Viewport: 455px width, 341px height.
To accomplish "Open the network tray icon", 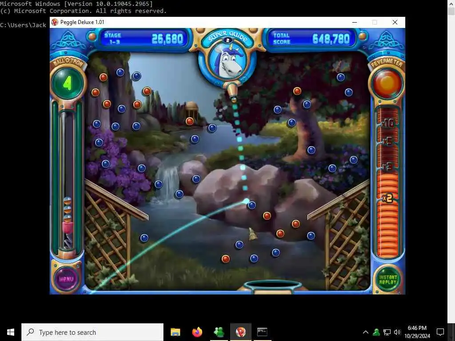I will [387, 332].
